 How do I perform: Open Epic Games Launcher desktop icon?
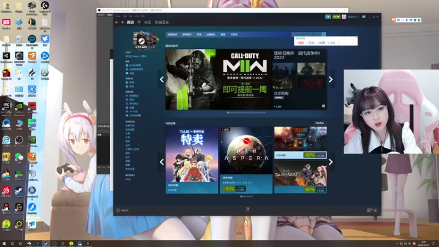pos(6,109)
